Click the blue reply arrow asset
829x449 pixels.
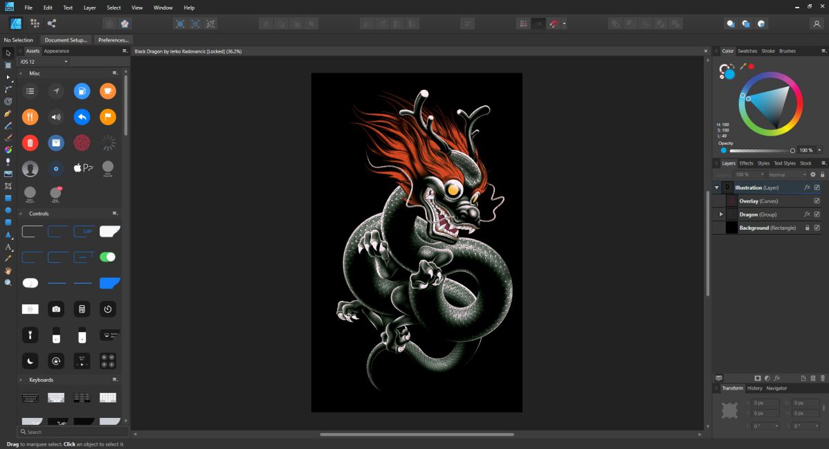point(82,117)
